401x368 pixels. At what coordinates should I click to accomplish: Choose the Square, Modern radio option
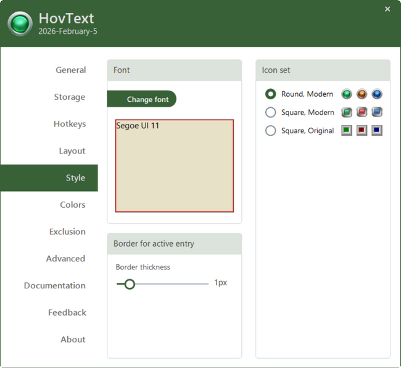click(270, 112)
